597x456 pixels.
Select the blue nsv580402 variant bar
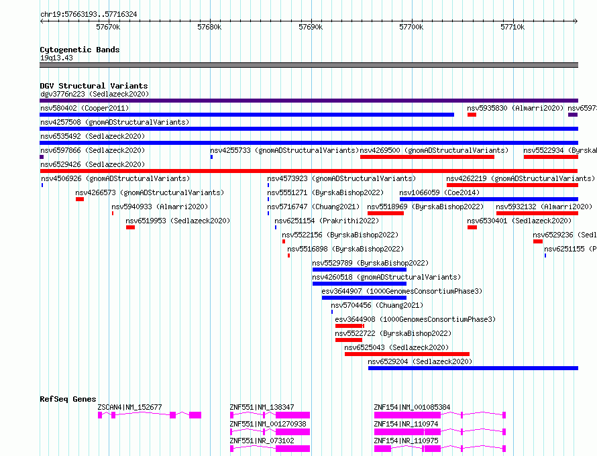pos(247,115)
